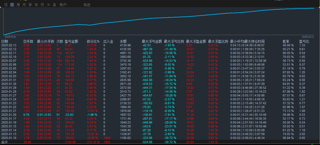The height and width of the screenshot is (145, 320).
Task: Click lot range 0.01 | 0.23 on 2025.01.29
Action: (x=44, y=88)
